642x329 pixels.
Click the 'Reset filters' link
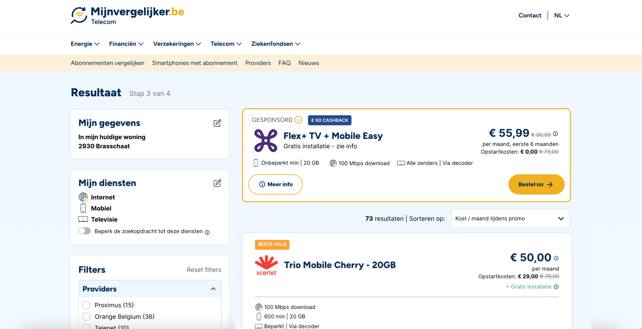click(x=204, y=270)
